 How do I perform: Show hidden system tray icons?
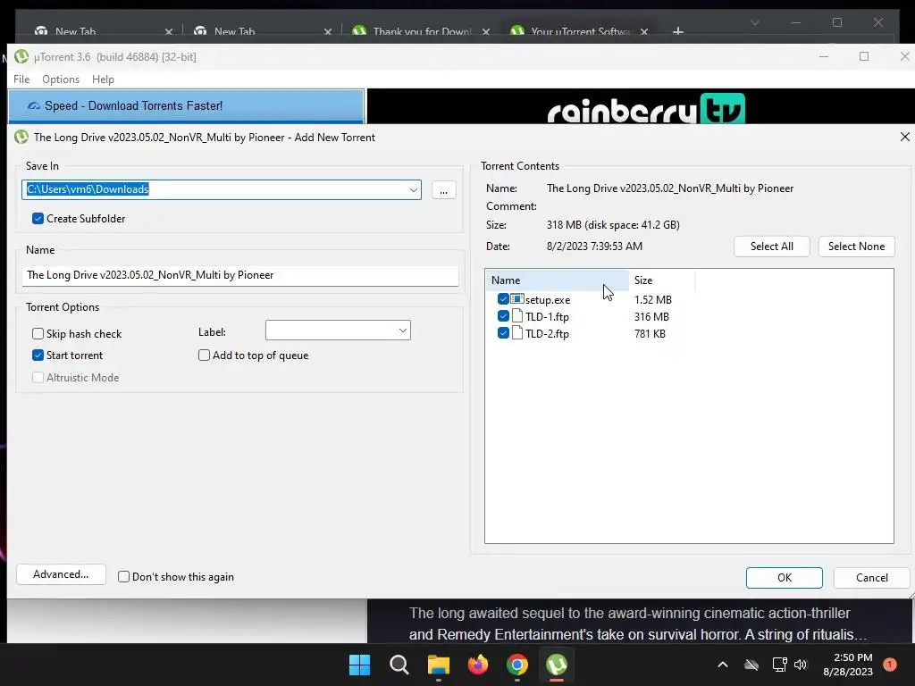pos(722,665)
